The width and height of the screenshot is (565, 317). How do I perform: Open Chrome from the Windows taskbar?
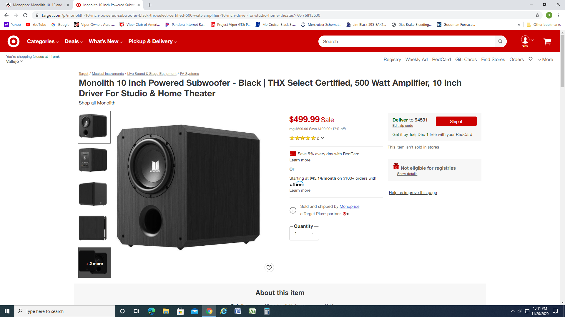click(209, 311)
